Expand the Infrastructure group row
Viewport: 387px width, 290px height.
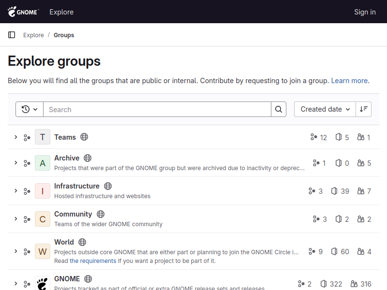point(16,191)
